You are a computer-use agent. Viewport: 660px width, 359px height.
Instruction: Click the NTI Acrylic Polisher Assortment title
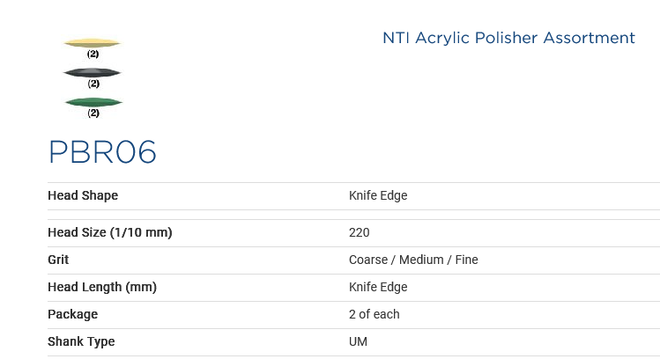(x=508, y=38)
